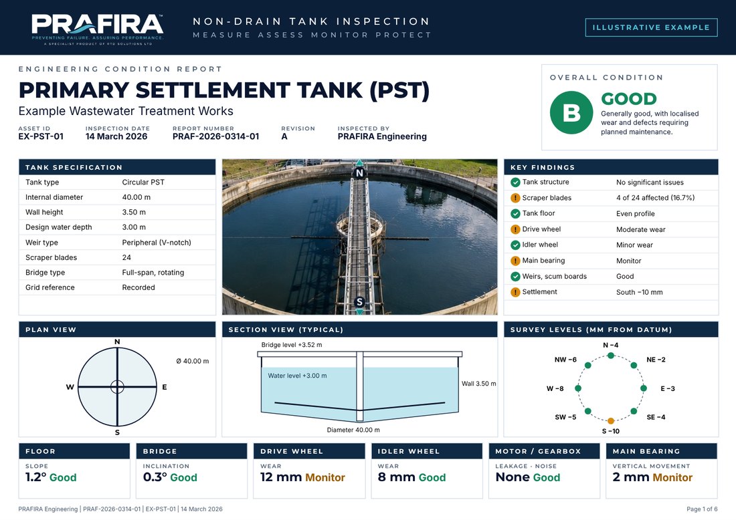This screenshot has width=736, height=520.
Task: Click the green check icon beside Weirs, scum boards
Action: click(515, 277)
